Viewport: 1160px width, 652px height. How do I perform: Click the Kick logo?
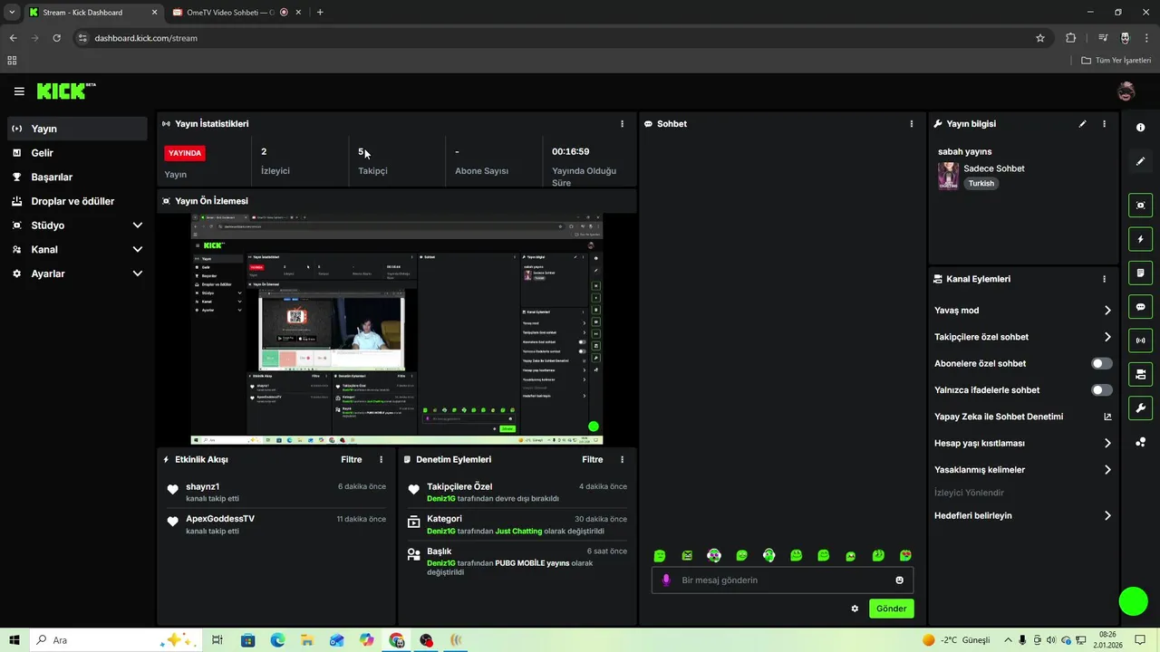pos(65,91)
